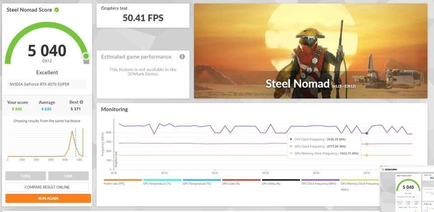434x212 pixels.
Task: Click GPU Memory Clock Frequency 1562.75 MHz tooltip entry
Action: click(x=324, y=153)
